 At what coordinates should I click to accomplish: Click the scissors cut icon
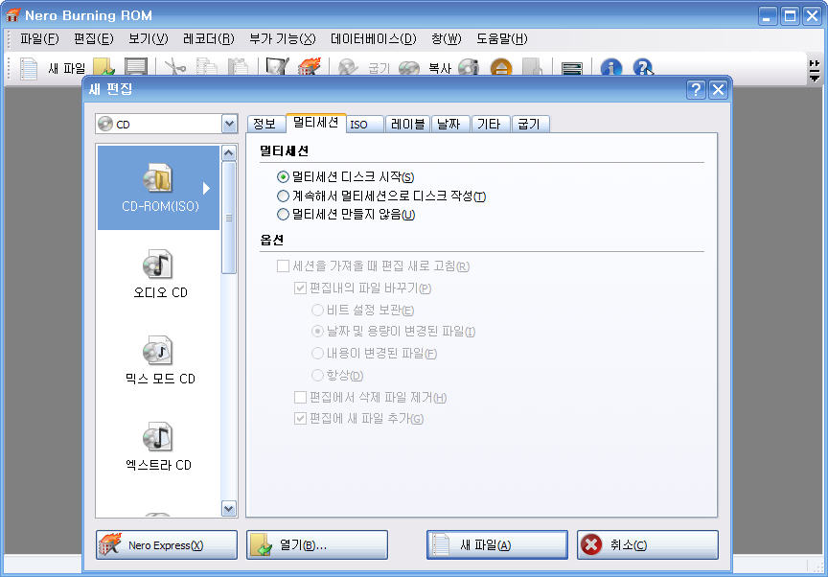(174, 67)
